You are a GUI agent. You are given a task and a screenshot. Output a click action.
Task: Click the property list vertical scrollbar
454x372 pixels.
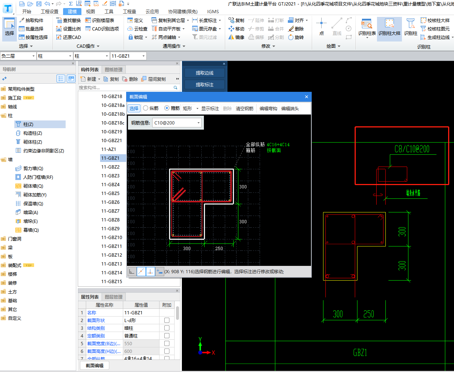[x=177, y=313]
